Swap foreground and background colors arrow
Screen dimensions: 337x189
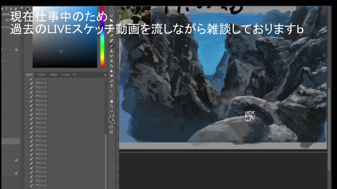click(113, 115)
